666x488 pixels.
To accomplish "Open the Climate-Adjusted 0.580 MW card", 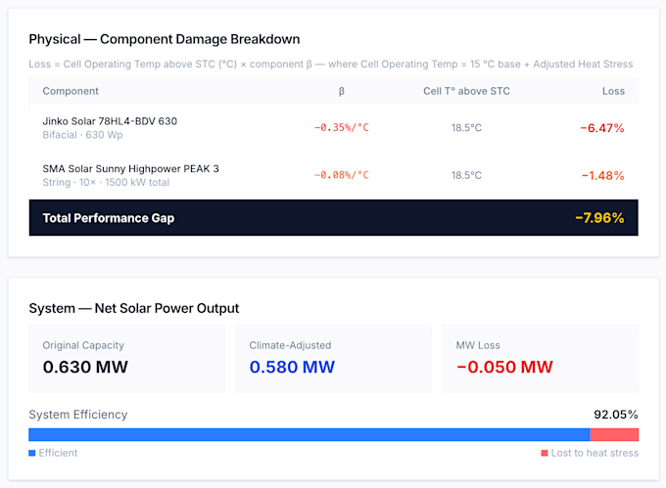I will click(333, 359).
